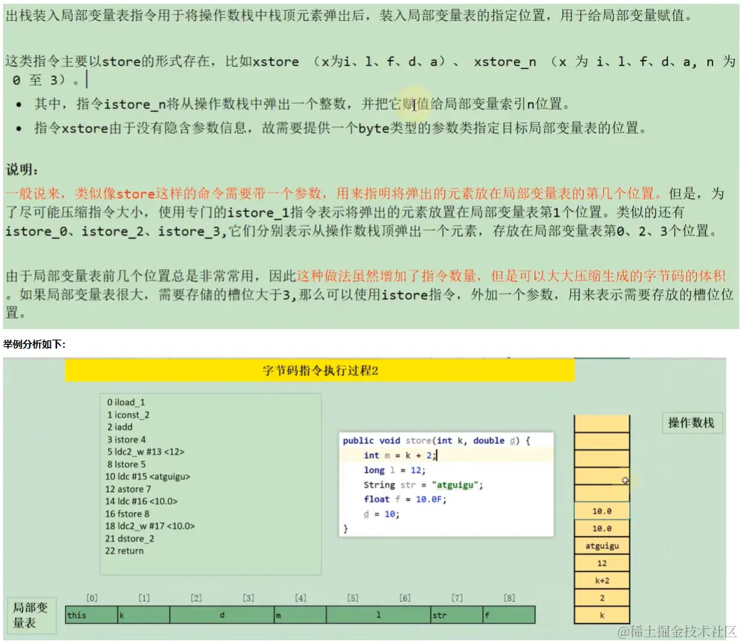
Task: Click the 'long l = 12;' code line
Action: tap(394, 470)
